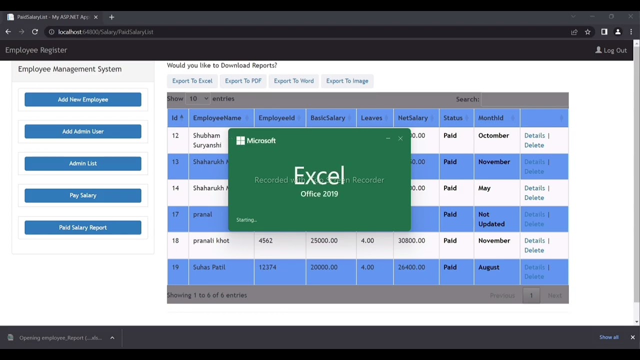Open a new browser tab
This screenshot has width=640, height=360.
click(111, 17)
